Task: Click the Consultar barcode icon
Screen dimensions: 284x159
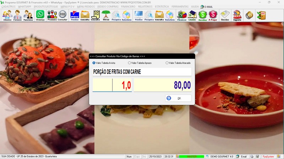Action: click(62, 15)
